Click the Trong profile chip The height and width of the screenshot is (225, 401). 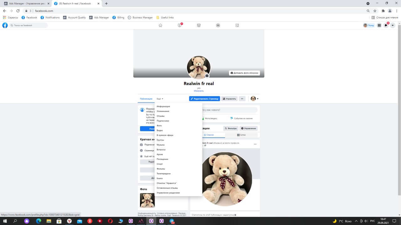[369, 25]
